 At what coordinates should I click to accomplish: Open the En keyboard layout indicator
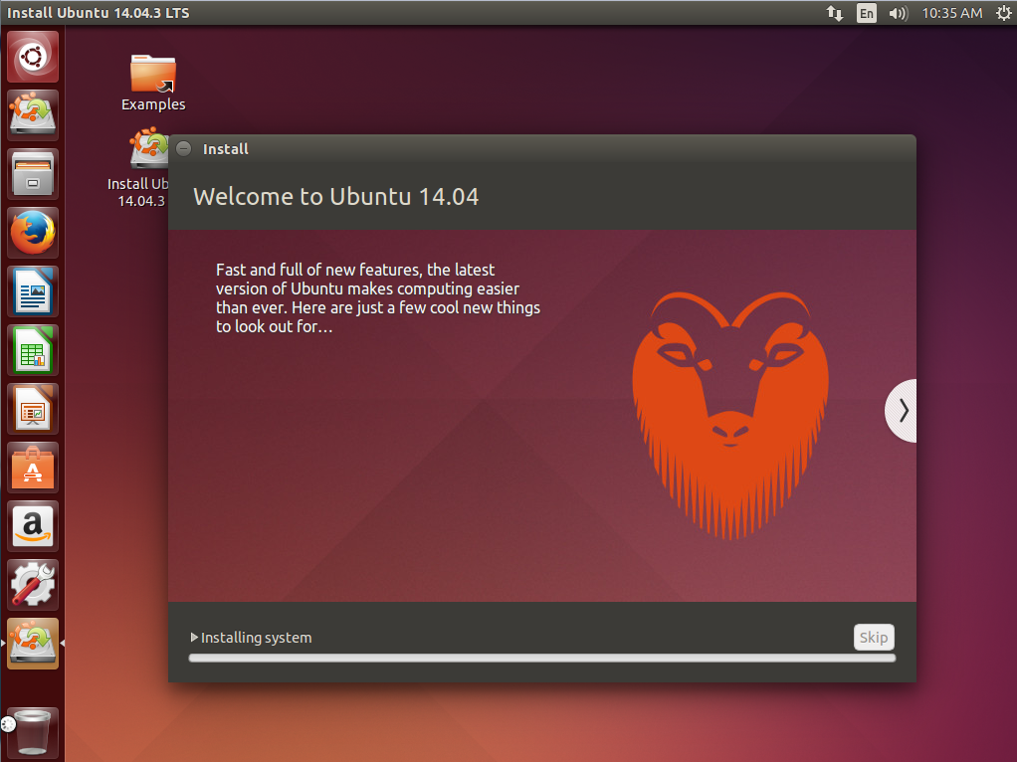(x=867, y=13)
